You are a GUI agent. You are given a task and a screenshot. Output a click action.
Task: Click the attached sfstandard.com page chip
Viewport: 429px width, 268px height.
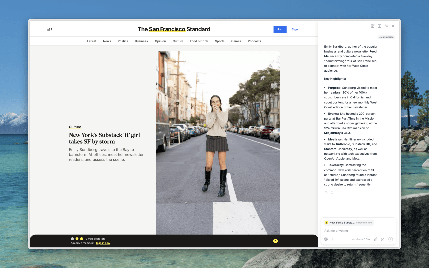coord(349,223)
